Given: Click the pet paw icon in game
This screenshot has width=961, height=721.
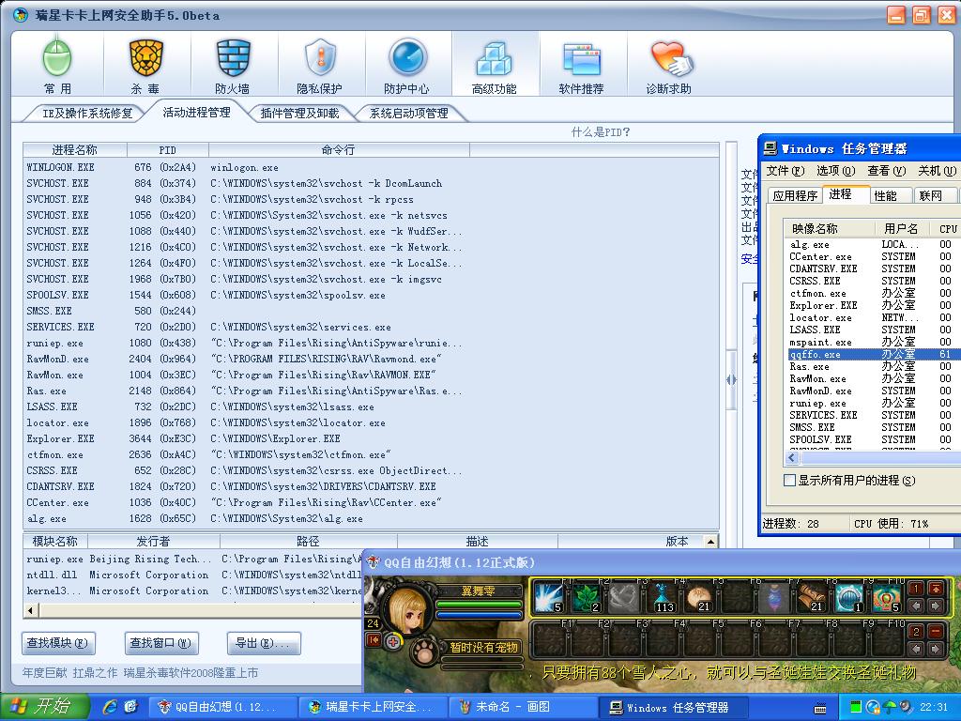Looking at the screenshot, I should point(424,652).
